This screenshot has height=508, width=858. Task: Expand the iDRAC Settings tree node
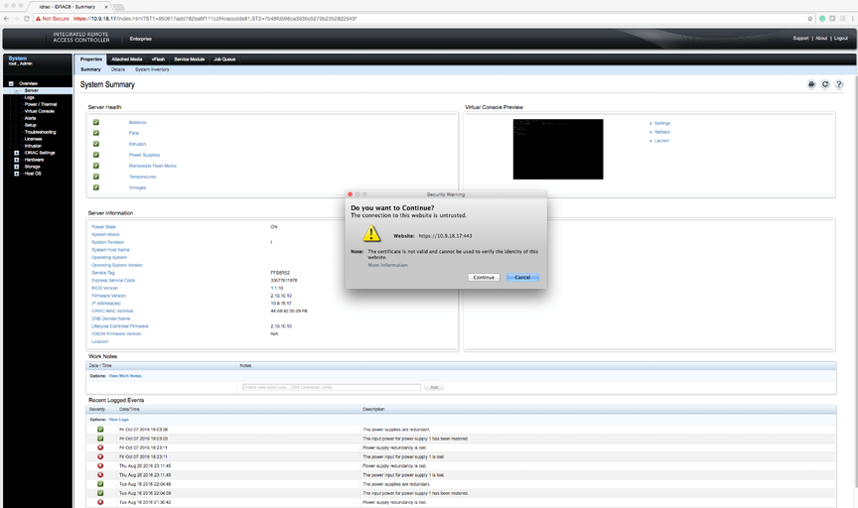pos(16,153)
